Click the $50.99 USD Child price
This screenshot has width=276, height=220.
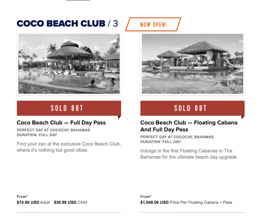70,202
